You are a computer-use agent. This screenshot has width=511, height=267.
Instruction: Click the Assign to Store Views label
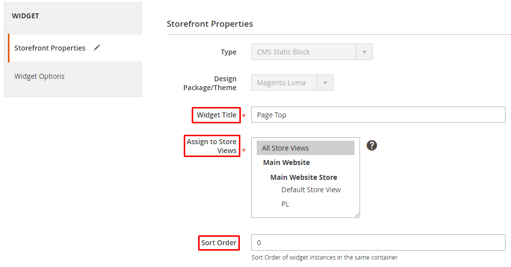[x=212, y=146]
